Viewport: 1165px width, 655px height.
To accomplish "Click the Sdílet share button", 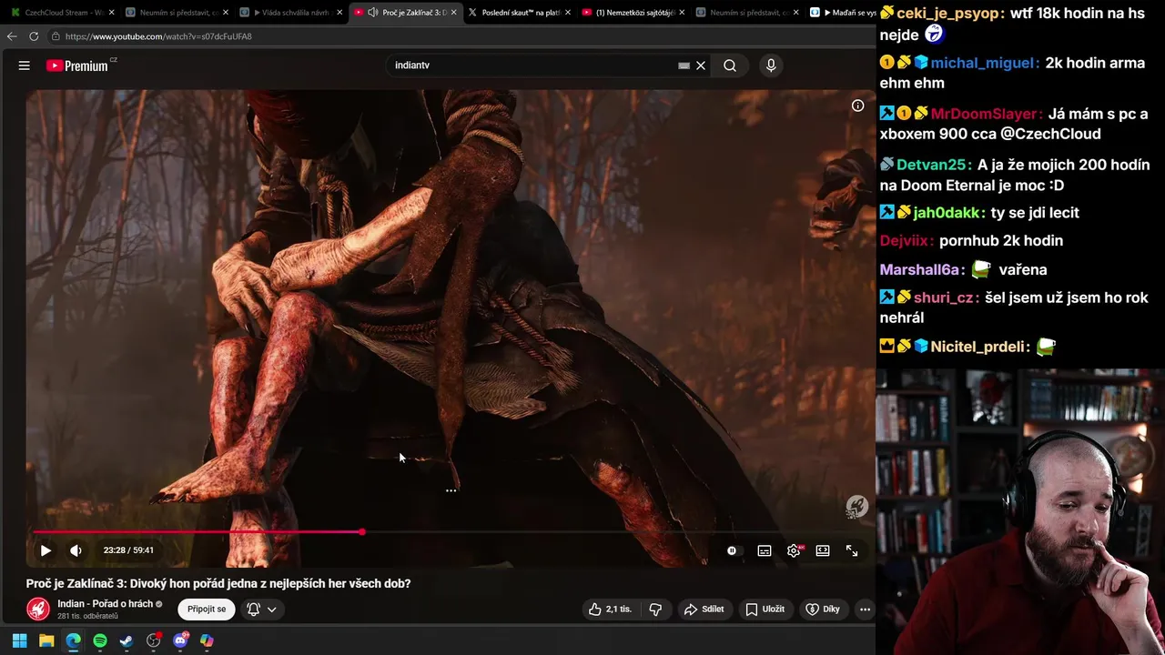I will pos(704,609).
